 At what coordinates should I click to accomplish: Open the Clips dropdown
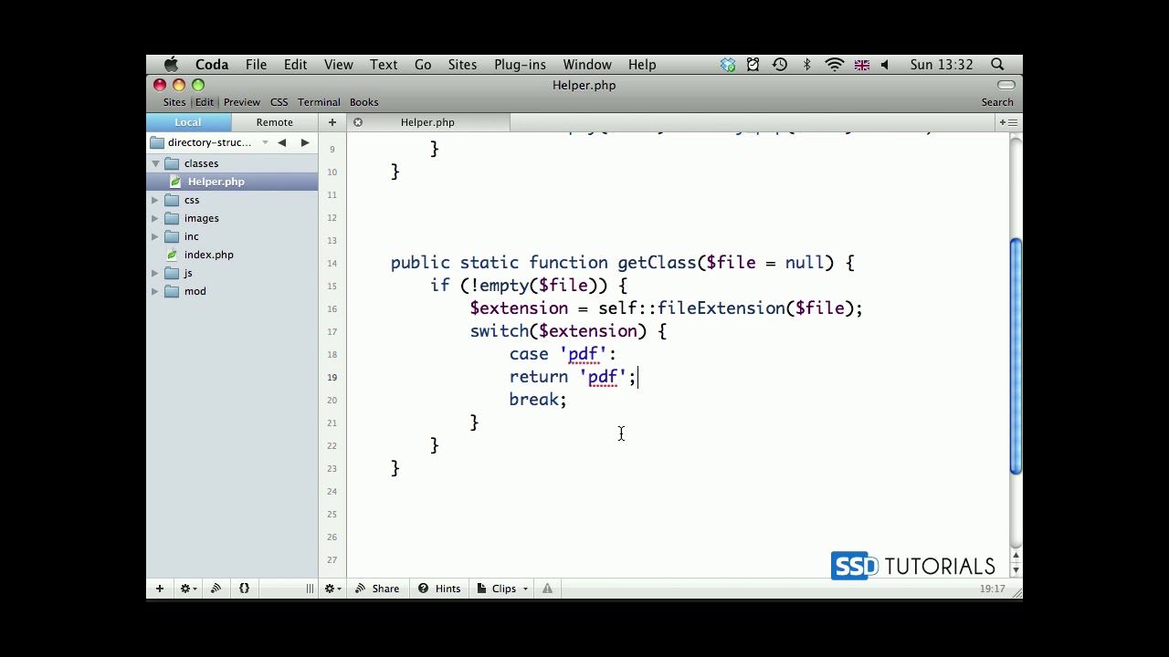502,589
